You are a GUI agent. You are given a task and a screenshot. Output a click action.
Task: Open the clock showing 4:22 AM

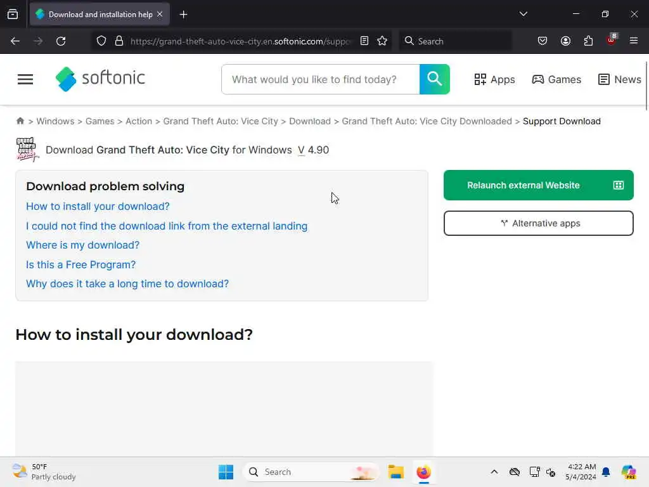[x=581, y=472]
